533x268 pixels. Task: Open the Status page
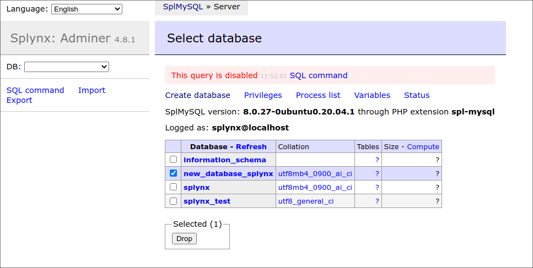(x=417, y=95)
